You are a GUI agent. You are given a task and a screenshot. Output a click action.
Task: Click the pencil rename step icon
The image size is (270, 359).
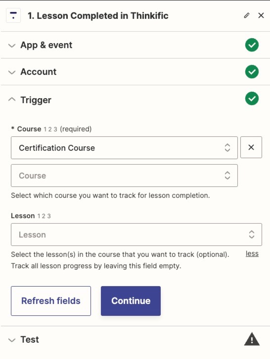click(x=246, y=15)
